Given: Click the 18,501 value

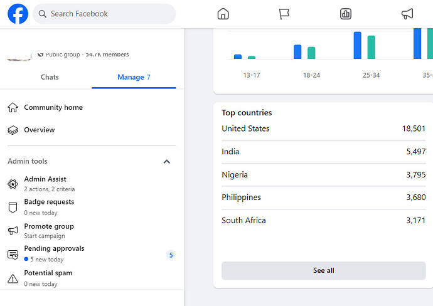Looking at the screenshot, I should (414, 129).
